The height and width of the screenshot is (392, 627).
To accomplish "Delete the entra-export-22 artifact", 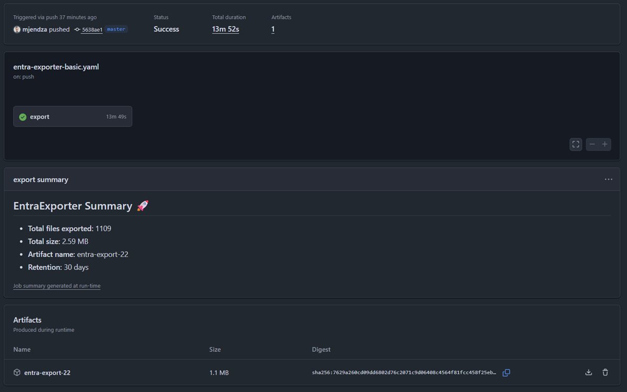I will click(605, 373).
